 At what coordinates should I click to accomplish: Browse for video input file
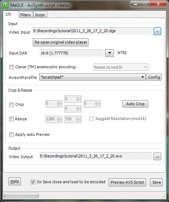[157, 31]
